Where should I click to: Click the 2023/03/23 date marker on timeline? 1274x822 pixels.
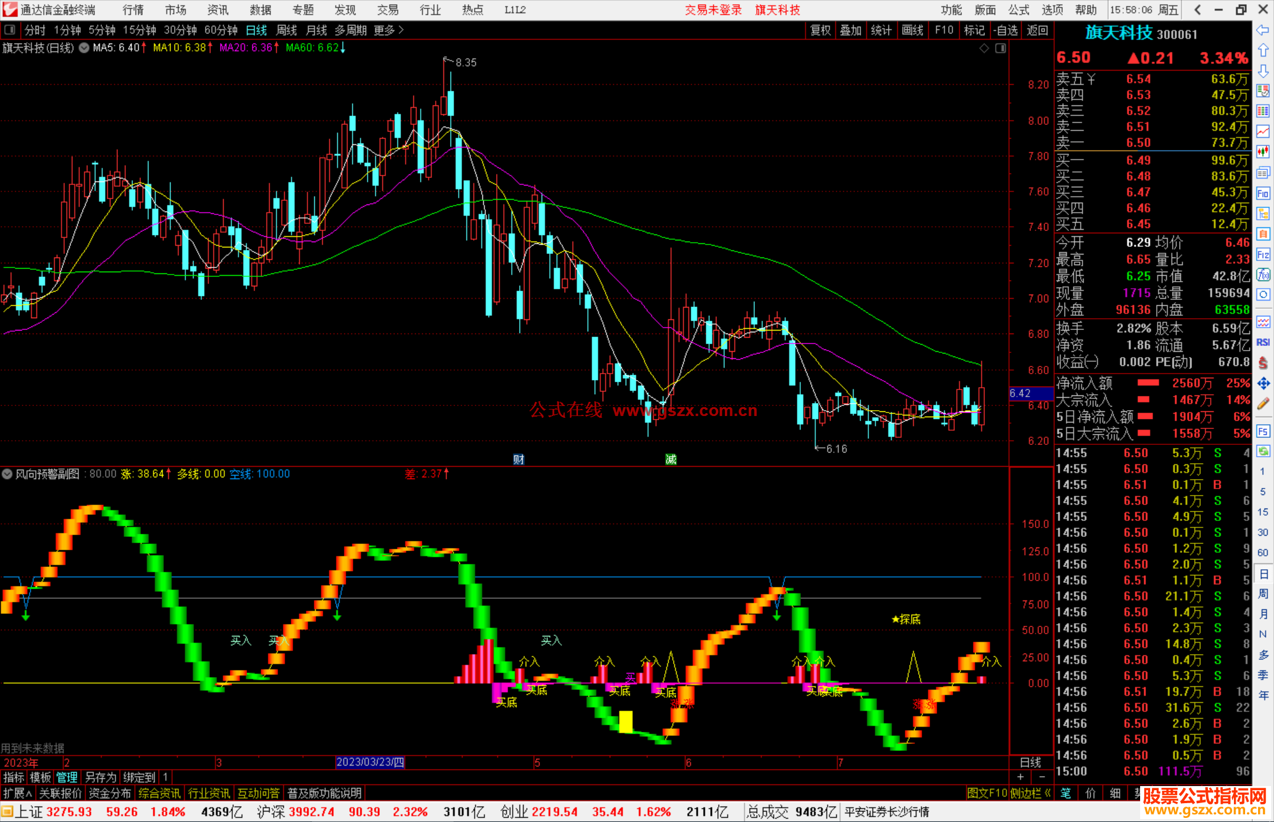point(370,762)
